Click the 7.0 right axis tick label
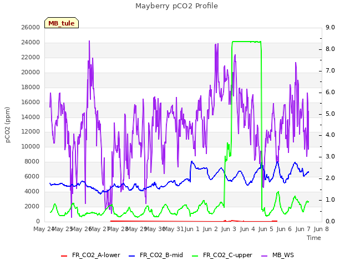The image size is (355, 266). tap(330, 70)
